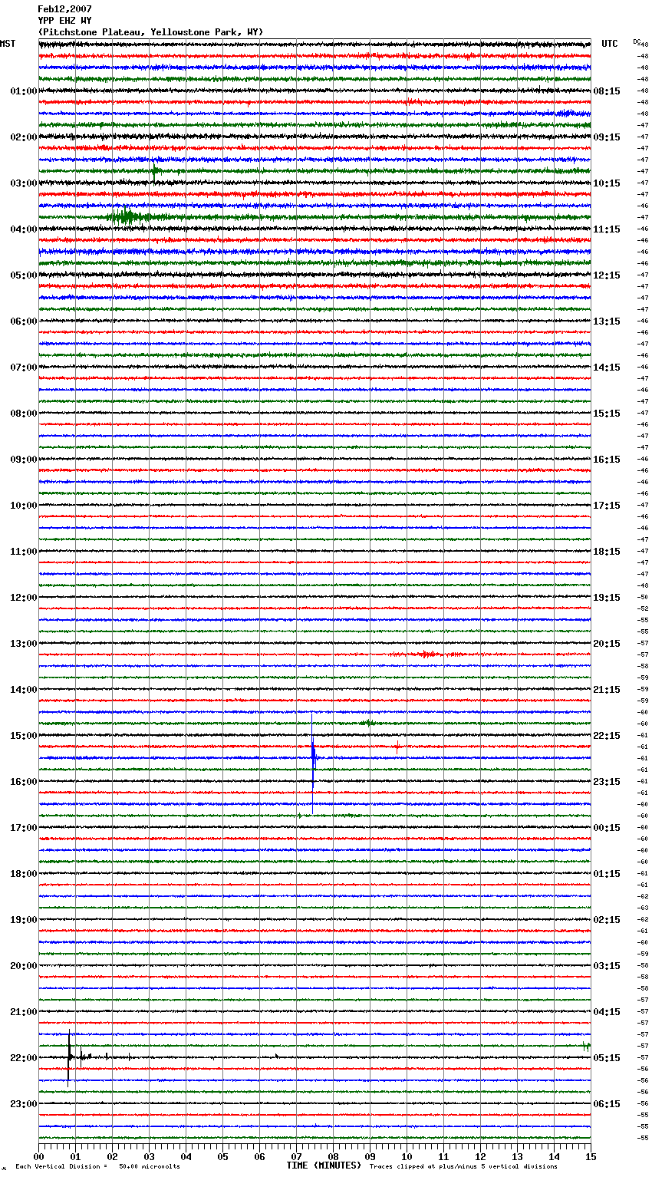Pick the 05:00 MST time label

[24, 275]
